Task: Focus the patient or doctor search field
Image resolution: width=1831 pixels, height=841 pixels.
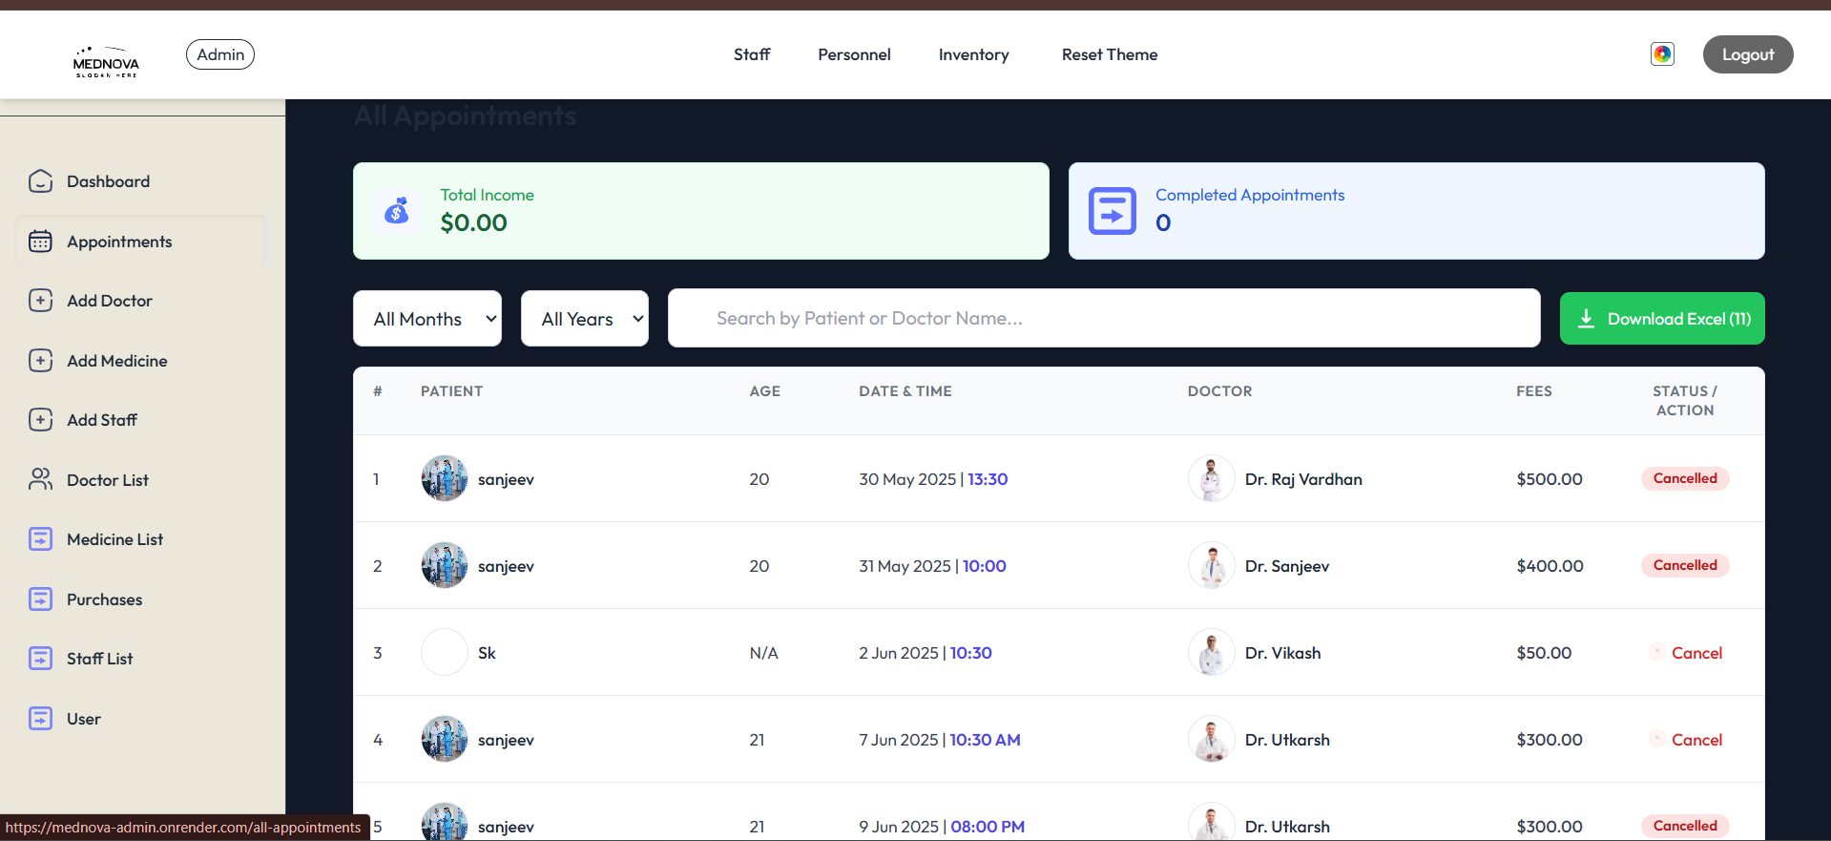Action: tap(1103, 319)
